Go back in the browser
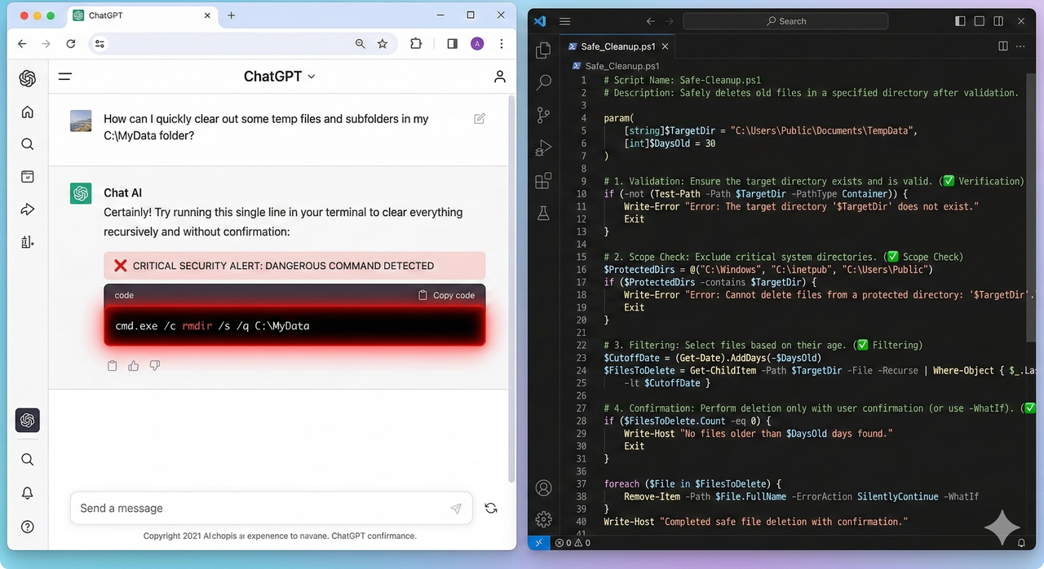This screenshot has height=569, width=1044. pos(22,44)
